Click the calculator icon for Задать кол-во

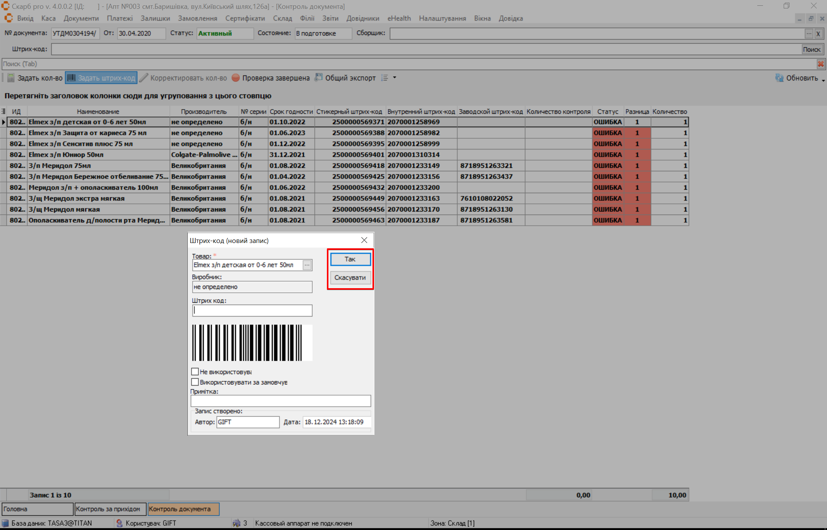[x=11, y=78]
